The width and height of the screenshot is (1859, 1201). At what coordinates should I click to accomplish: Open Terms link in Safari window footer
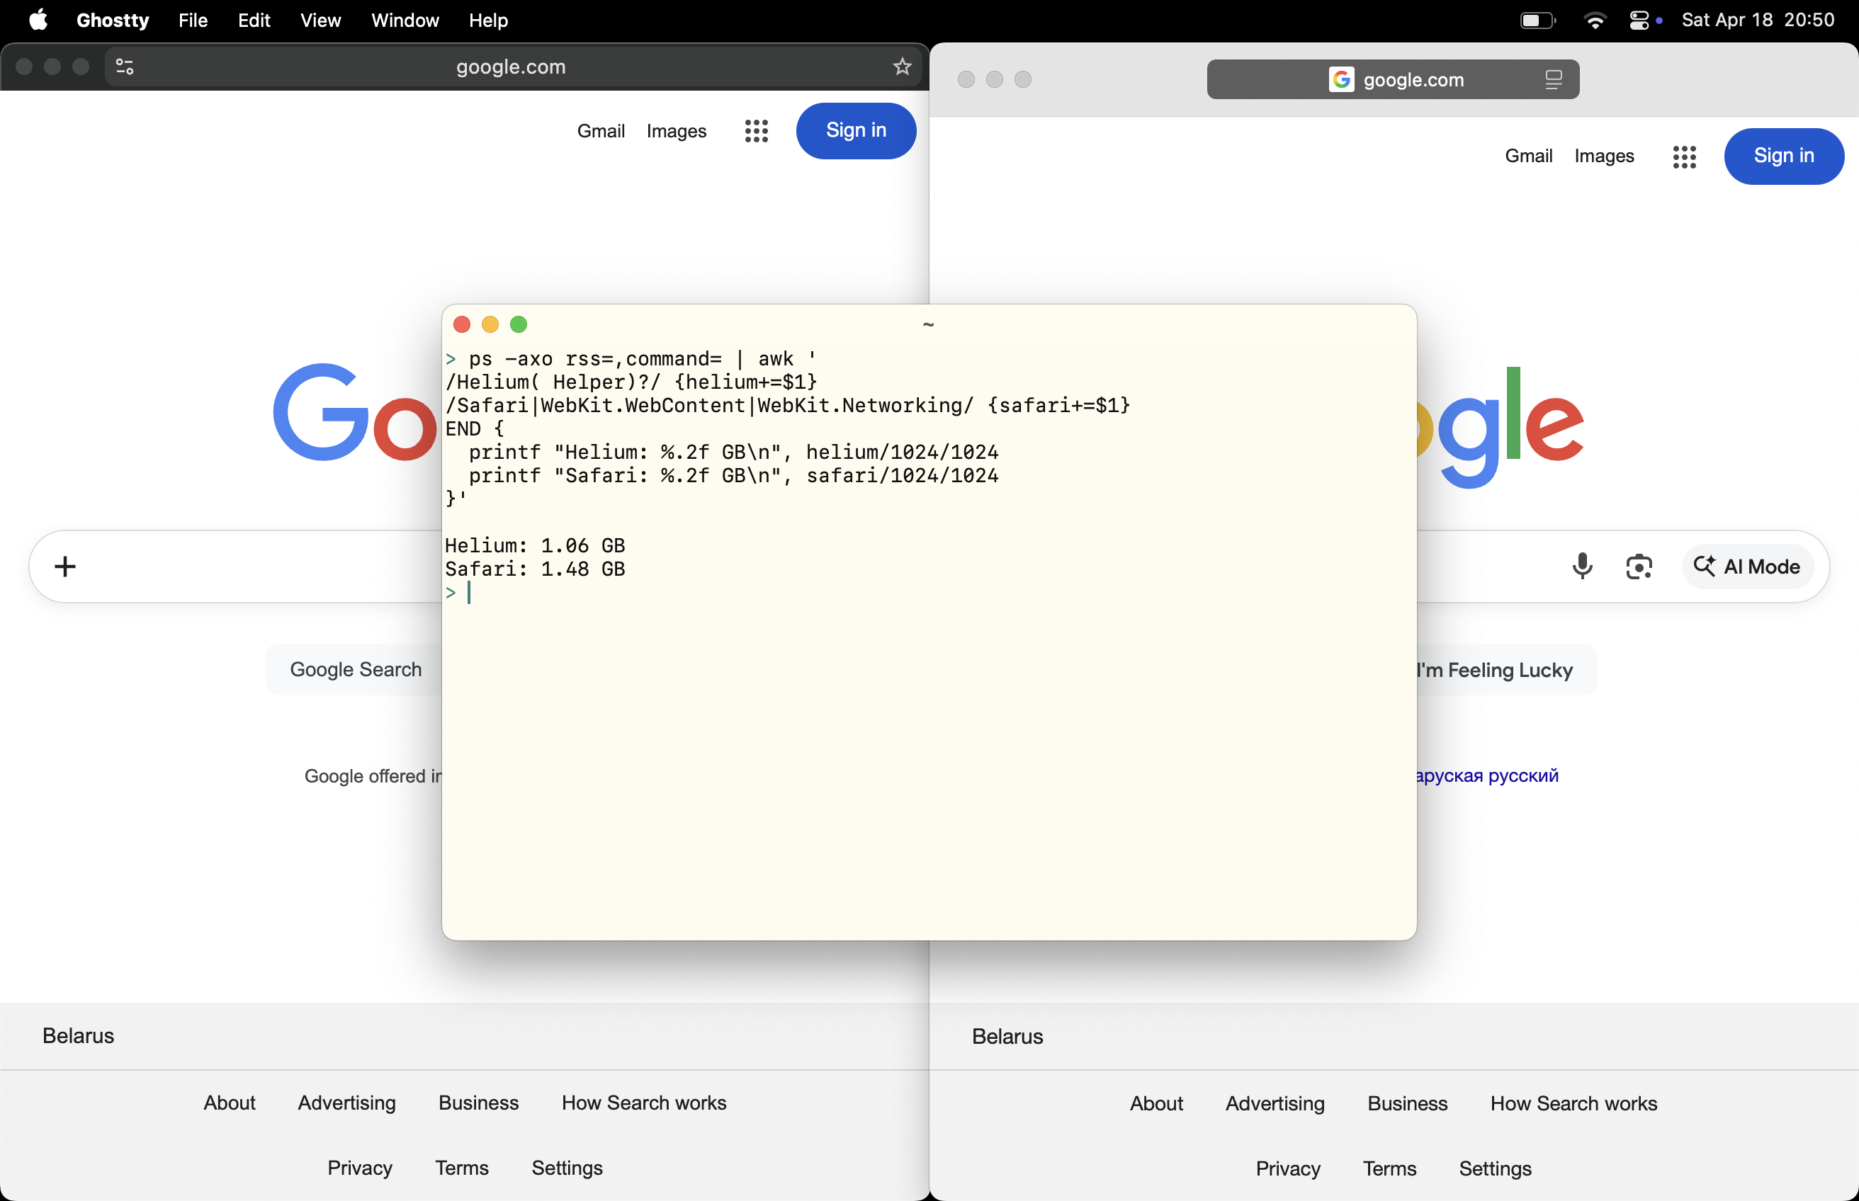point(1389,1168)
